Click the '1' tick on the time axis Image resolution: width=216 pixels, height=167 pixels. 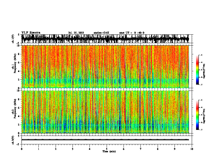pos(38,149)
